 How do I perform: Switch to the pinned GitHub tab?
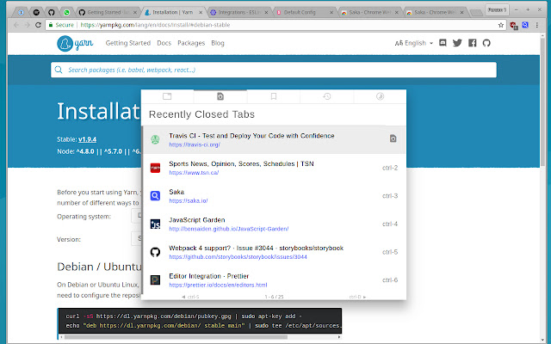tap(52, 12)
